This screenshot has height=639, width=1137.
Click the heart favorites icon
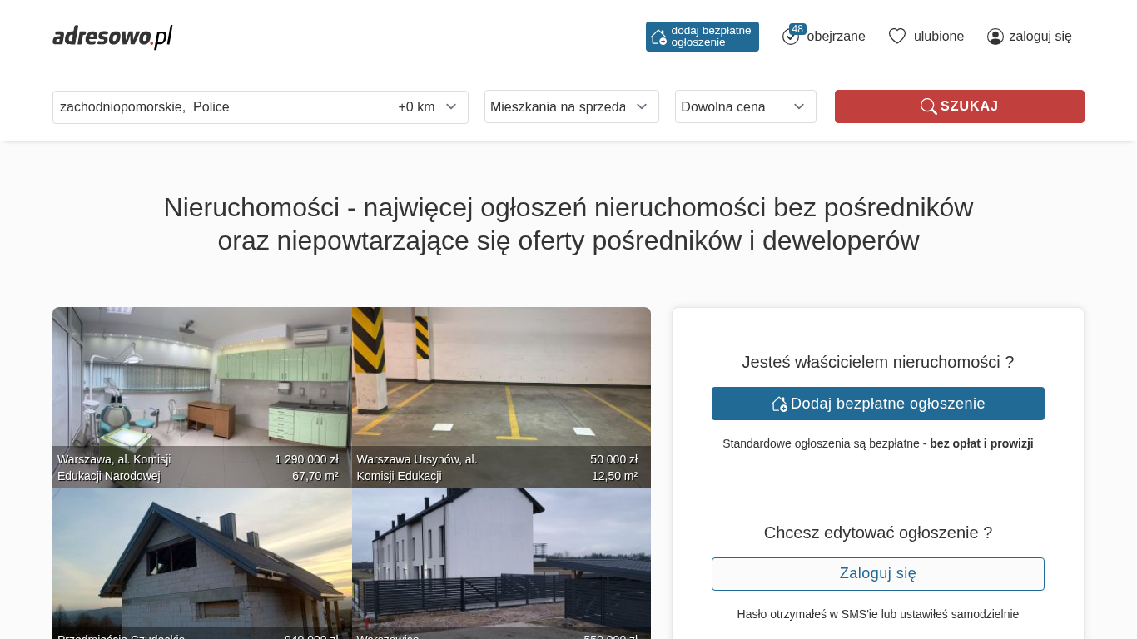point(896,37)
